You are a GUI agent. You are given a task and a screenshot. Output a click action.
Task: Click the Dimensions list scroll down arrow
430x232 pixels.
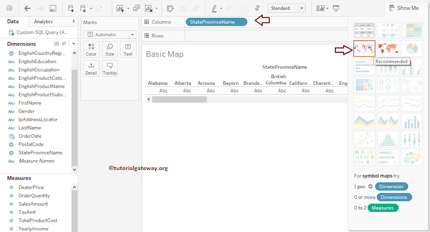click(x=74, y=169)
